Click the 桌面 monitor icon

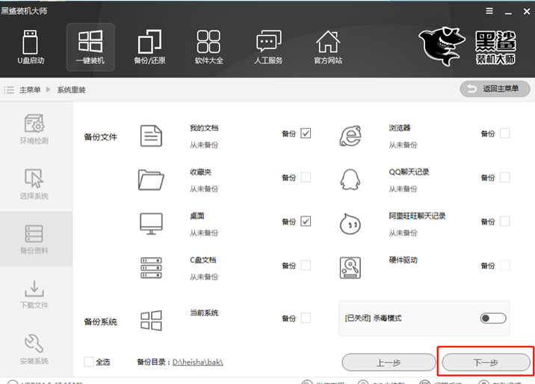pyautogui.click(x=151, y=224)
